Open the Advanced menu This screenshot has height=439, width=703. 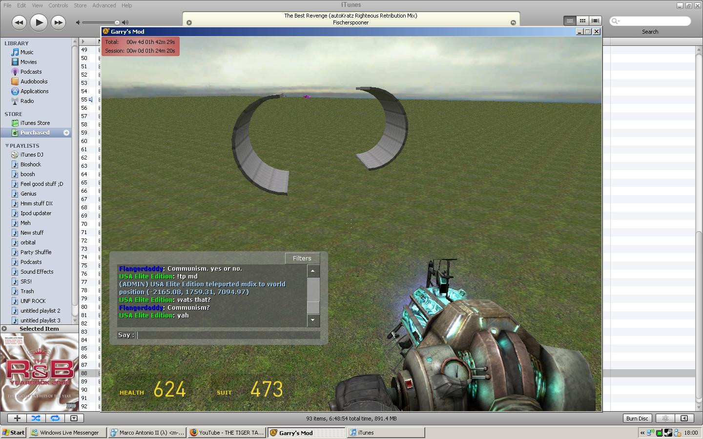point(104,5)
